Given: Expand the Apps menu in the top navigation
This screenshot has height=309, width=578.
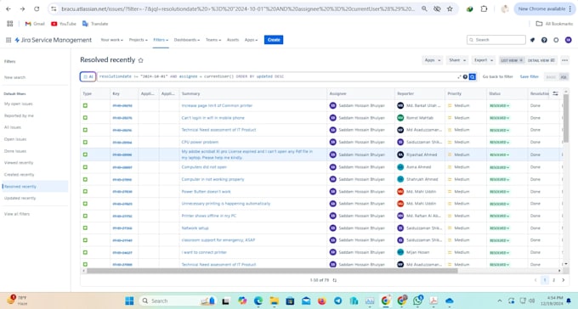Looking at the screenshot, I should tap(251, 40).
